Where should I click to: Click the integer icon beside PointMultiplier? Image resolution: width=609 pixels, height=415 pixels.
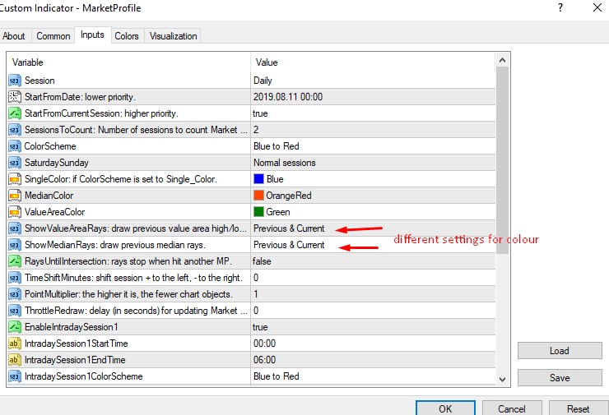tap(14, 294)
